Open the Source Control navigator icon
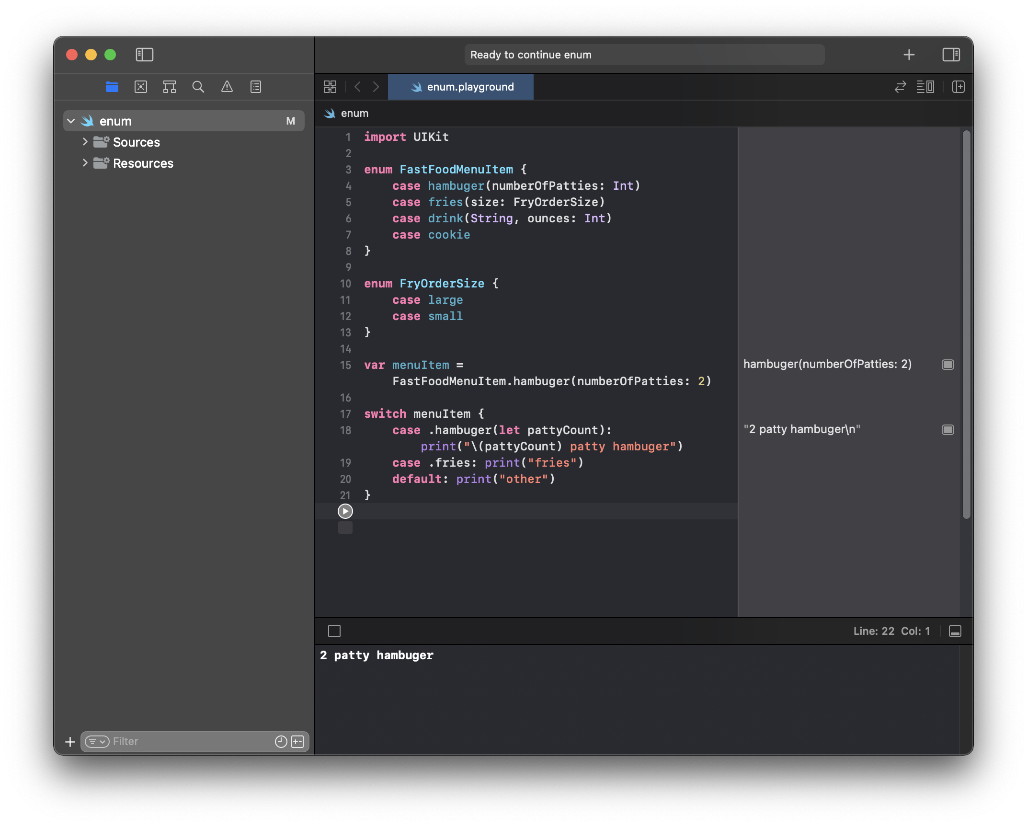Screen dimensions: 1027x826 tap(141, 87)
